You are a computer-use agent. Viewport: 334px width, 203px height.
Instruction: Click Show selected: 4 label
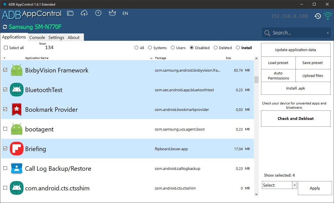[279, 175]
